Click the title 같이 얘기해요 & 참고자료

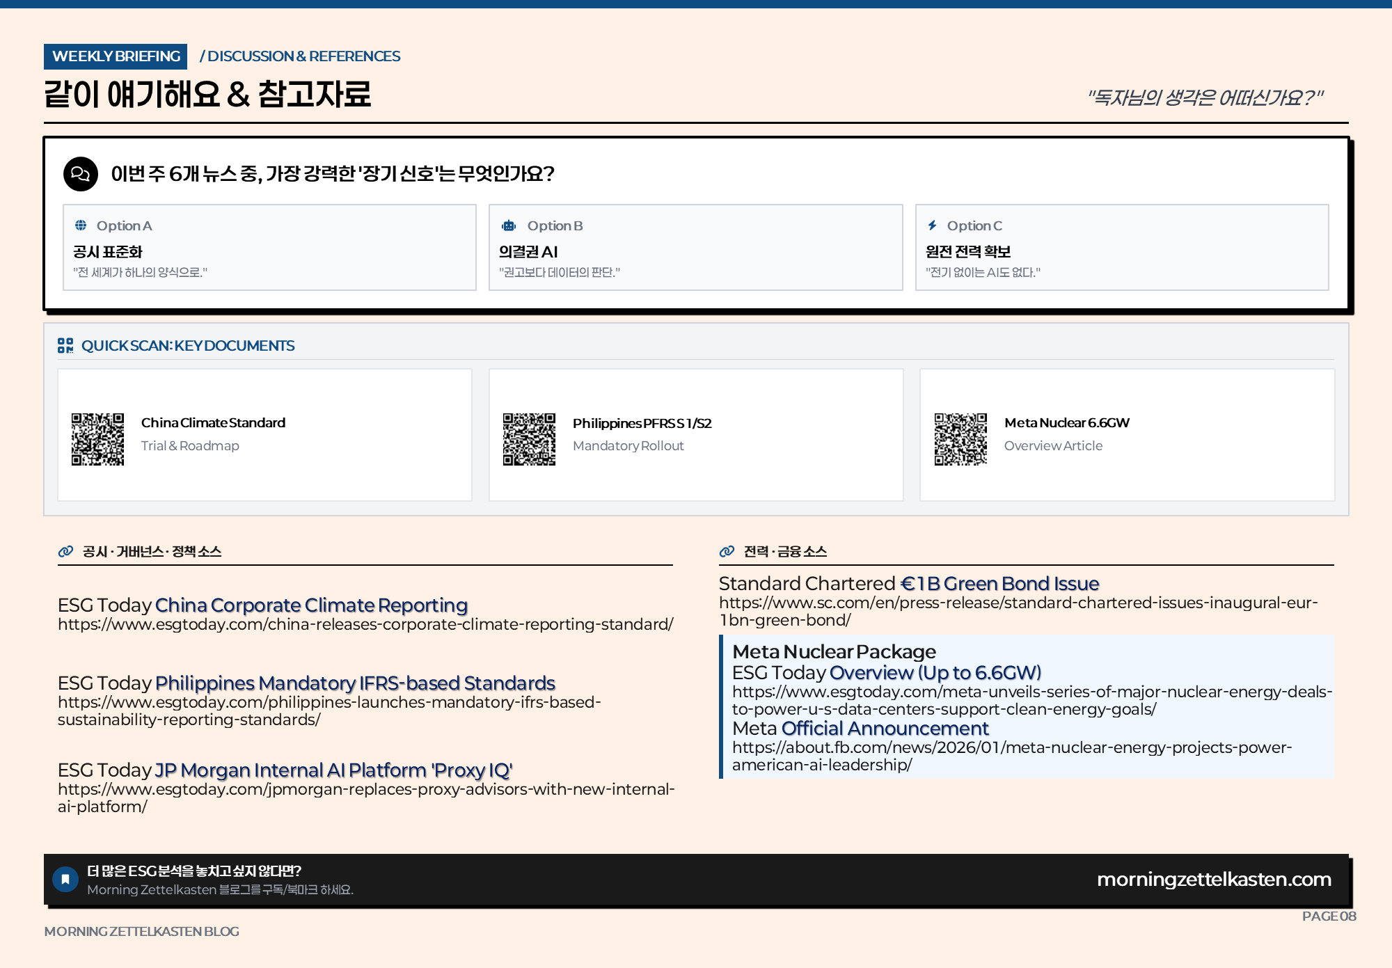click(x=207, y=94)
